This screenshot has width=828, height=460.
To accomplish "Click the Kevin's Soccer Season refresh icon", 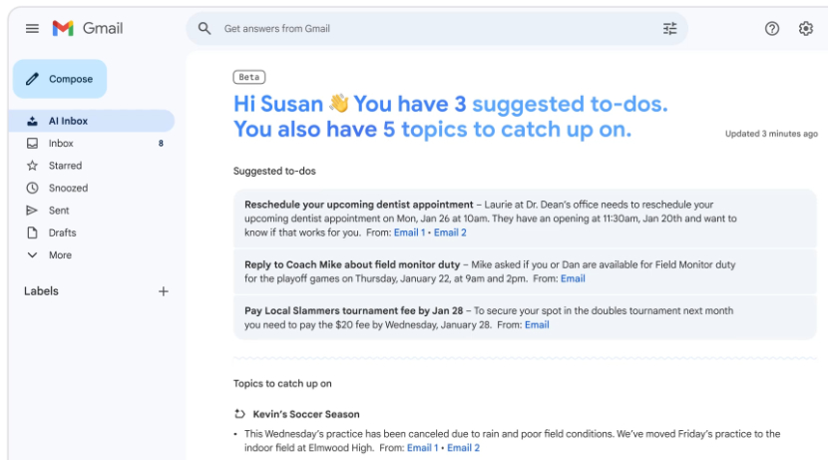I will click(239, 414).
